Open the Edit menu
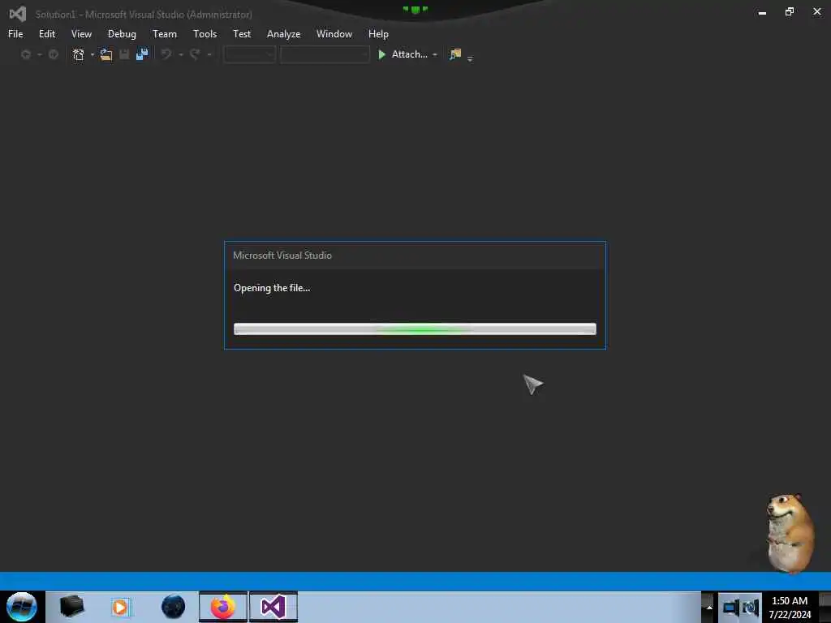831x623 pixels. point(46,34)
